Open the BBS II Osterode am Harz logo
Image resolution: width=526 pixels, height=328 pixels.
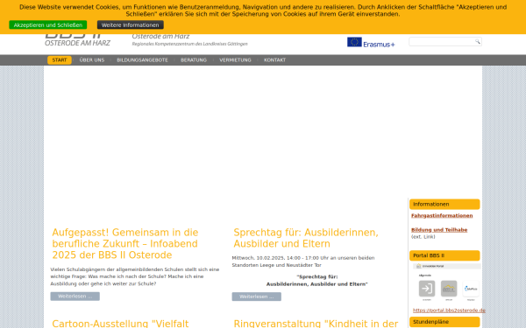pyautogui.click(x=77, y=40)
